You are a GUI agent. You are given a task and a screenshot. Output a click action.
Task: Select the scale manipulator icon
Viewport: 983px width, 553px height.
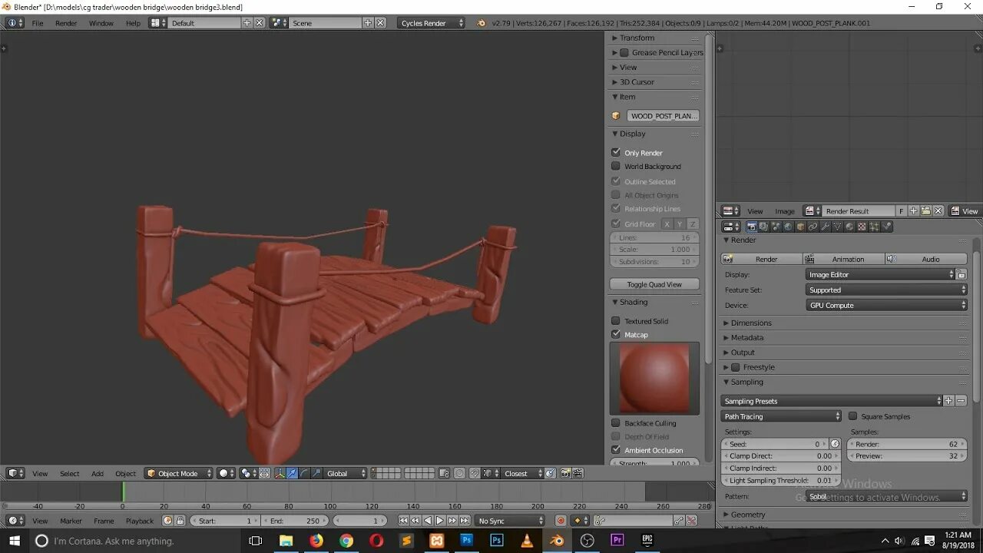coord(316,473)
